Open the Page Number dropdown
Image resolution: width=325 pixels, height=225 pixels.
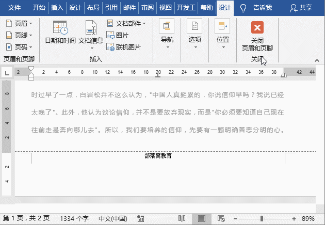[x=20, y=47]
